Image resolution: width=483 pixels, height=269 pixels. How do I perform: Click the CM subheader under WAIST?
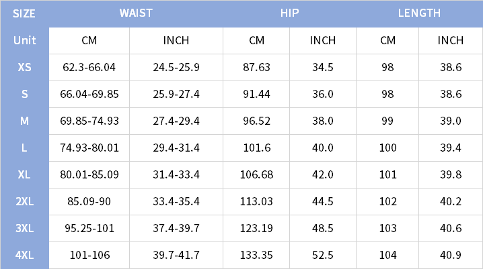(x=89, y=40)
